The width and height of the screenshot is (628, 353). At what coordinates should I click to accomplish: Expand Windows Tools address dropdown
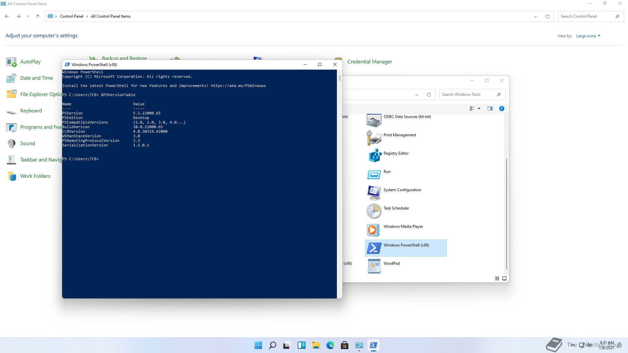(x=416, y=95)
